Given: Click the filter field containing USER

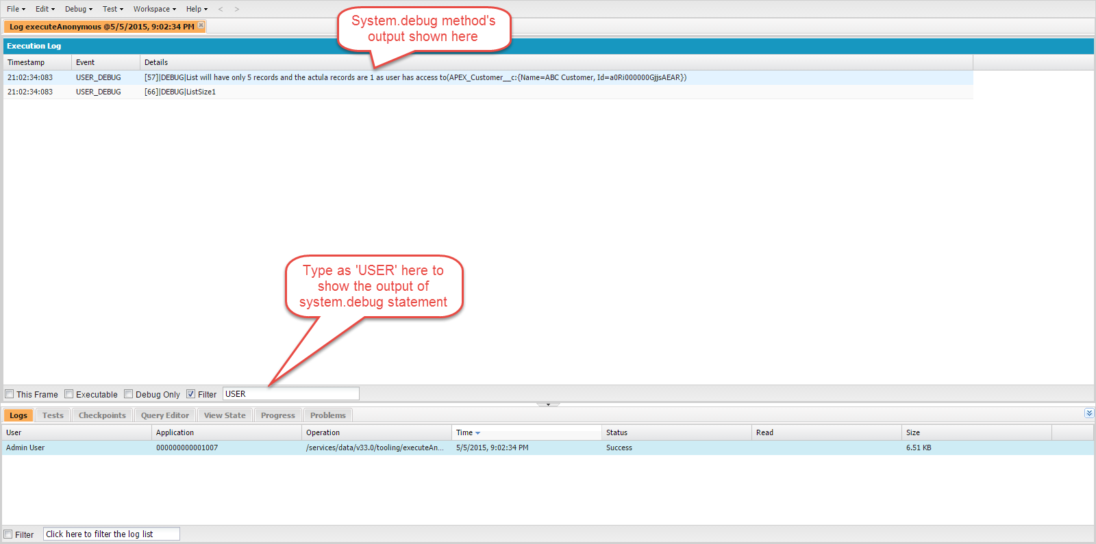Looking at the screenshot, I should [x=291, y=393].
